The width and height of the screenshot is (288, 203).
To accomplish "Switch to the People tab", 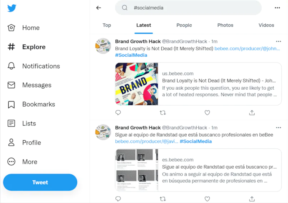I will [x=184, y=25].
